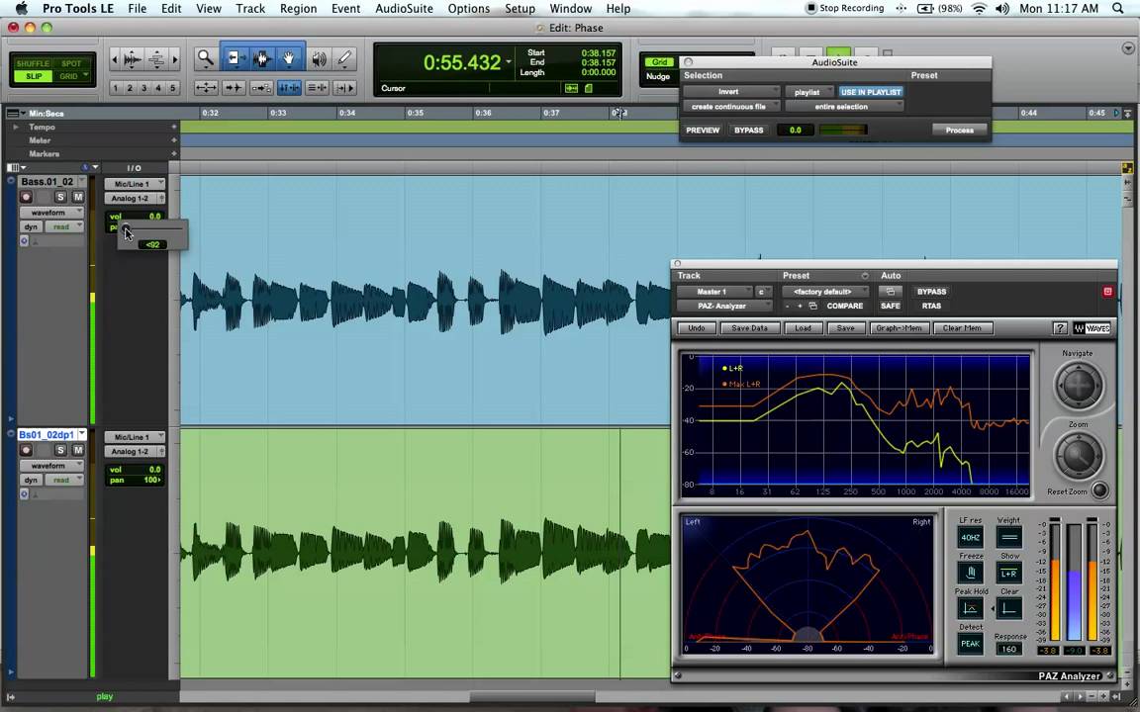The height and width of the screenshot is (712, 1140).
Task: Click the Wi-Fi status icon
Action: click(x=980, y=9)
